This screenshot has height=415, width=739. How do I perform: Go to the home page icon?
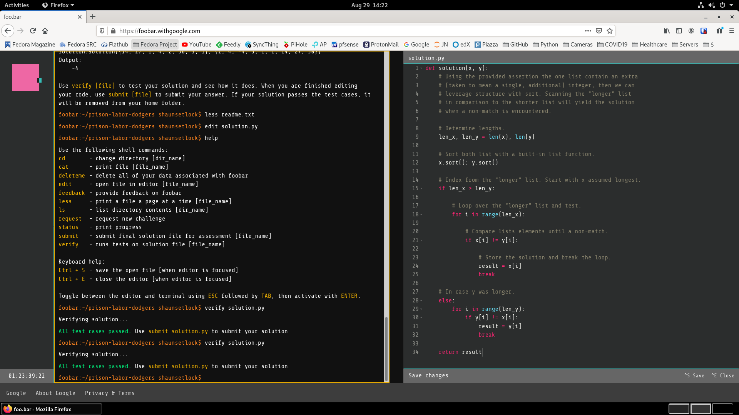(x=45, y=31)
